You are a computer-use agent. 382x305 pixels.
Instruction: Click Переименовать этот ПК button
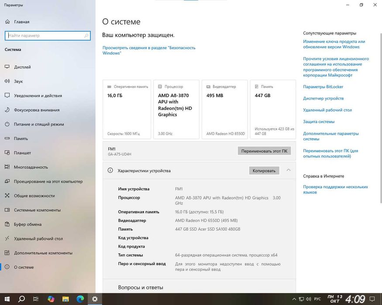(264, 151)
